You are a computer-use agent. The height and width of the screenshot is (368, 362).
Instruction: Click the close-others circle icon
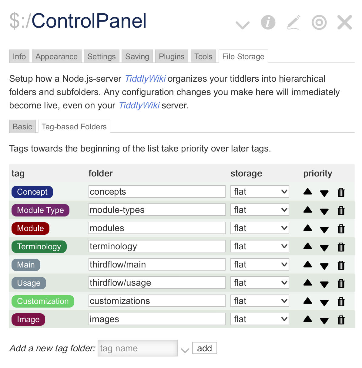tap(319, 22)
